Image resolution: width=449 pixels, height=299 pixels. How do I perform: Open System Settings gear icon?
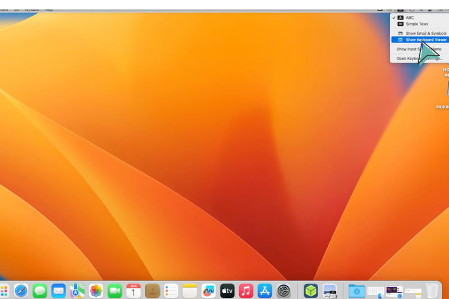click(283, 291)
